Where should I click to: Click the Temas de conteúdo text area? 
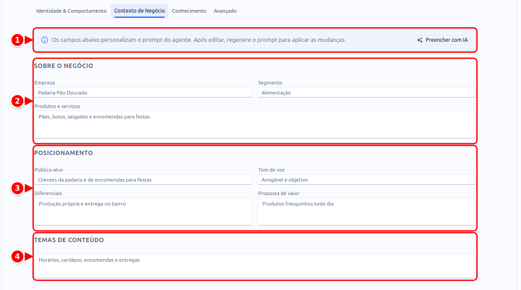pyautogui.click(x=255, y=266)
